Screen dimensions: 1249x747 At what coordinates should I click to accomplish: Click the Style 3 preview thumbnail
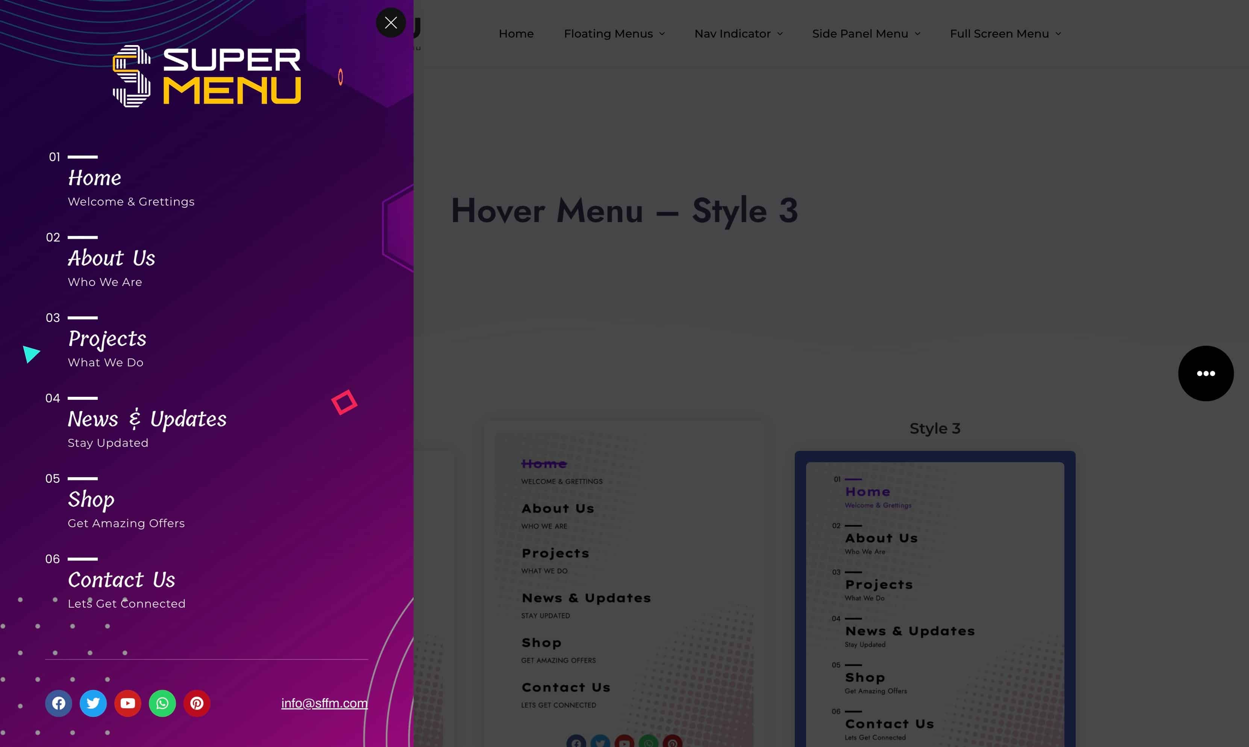coord(934,599)
